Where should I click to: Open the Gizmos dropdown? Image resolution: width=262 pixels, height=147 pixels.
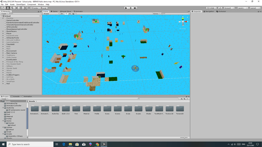tap(156, 14)
